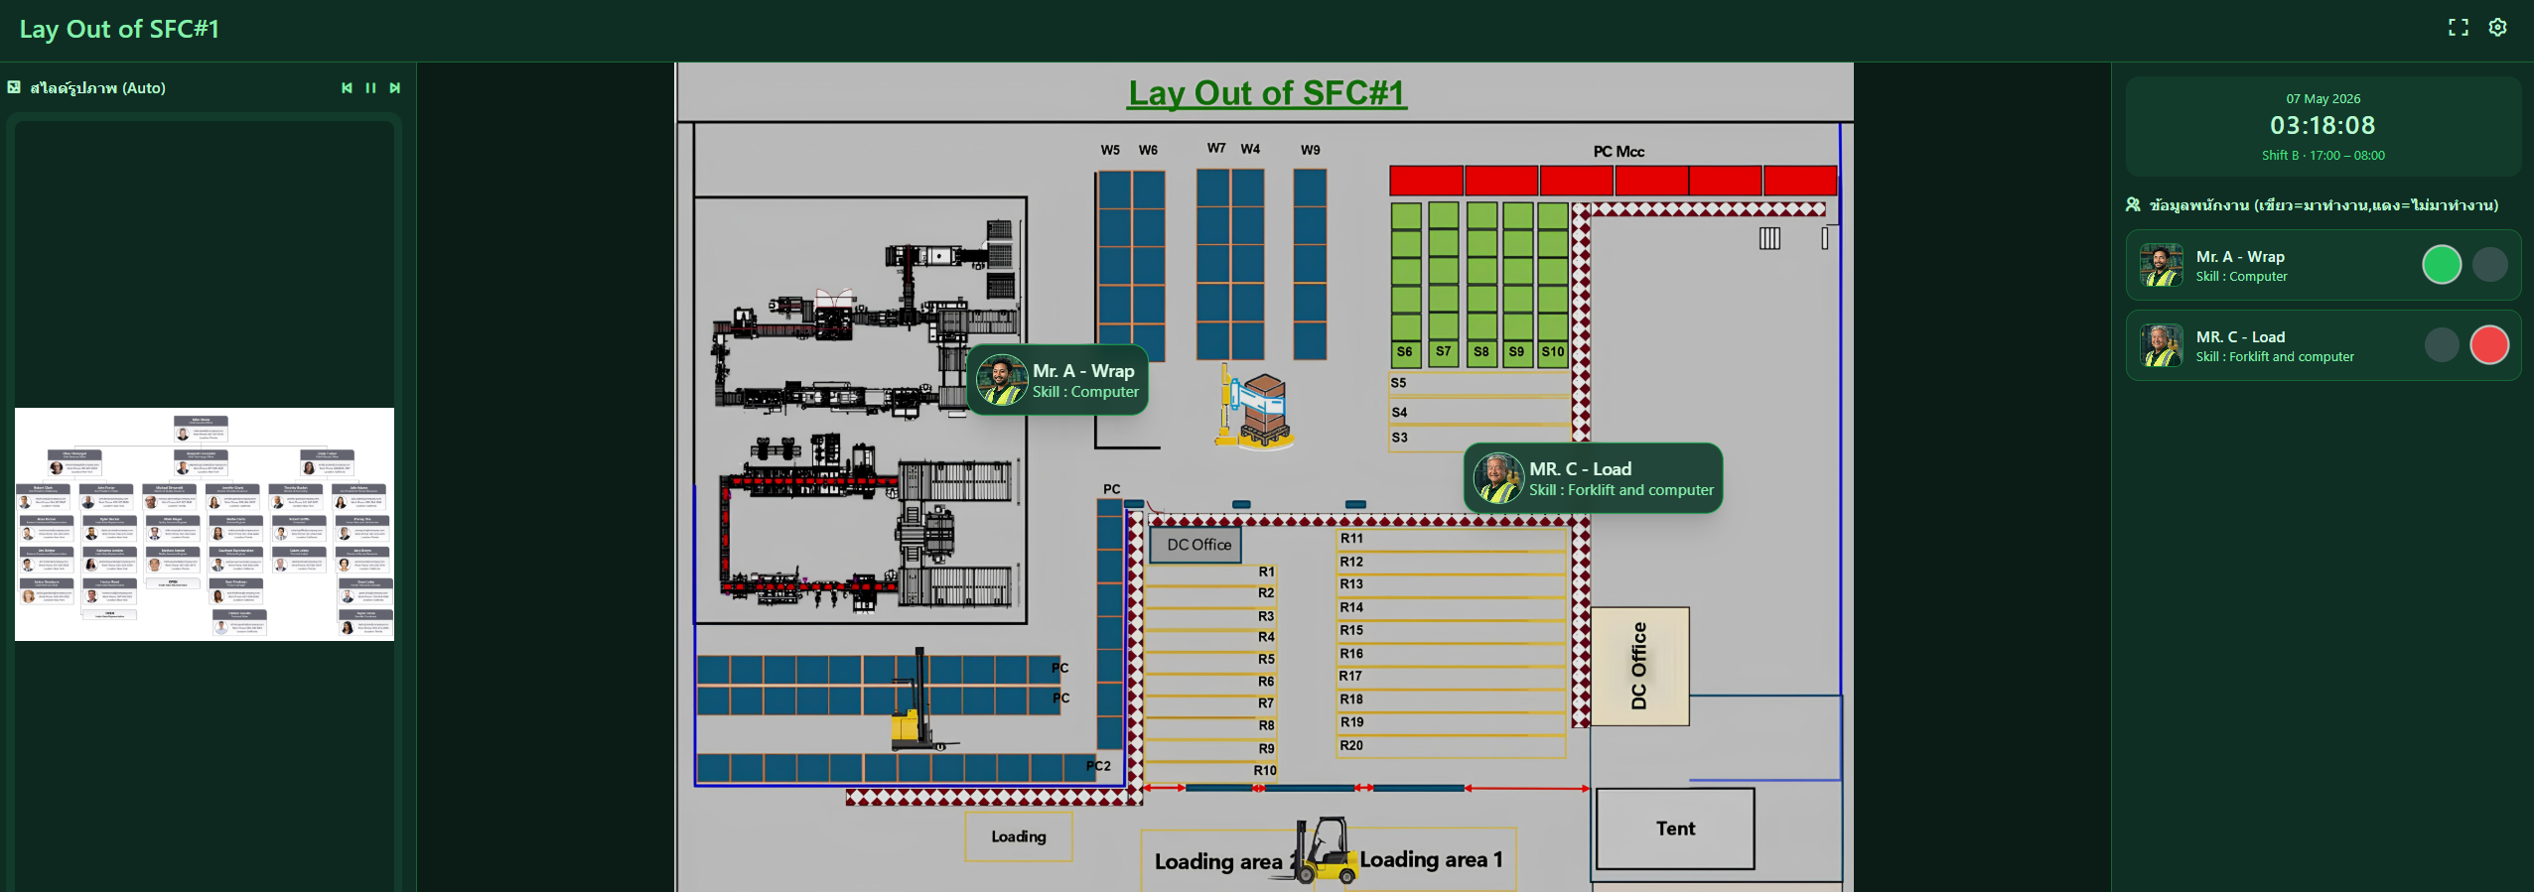Screen dimensions: 2534x892
Task: Select Mr. A - Wrap tag on layout map
Action: click(1058, 380)
